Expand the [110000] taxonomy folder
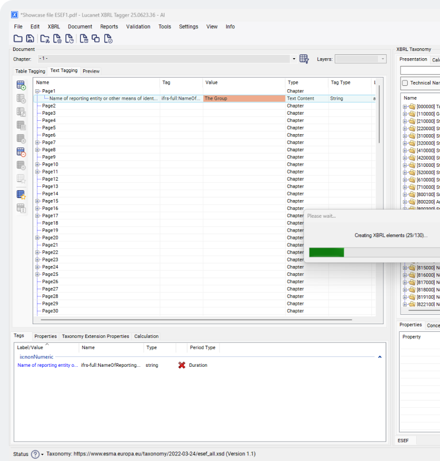This screenshot has height=461, width=440. (405, 114)
